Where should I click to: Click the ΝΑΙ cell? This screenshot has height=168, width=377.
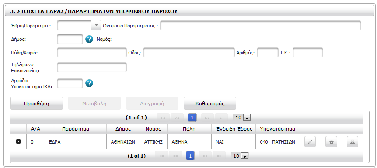pyautogui.click(x=234, y=142)
